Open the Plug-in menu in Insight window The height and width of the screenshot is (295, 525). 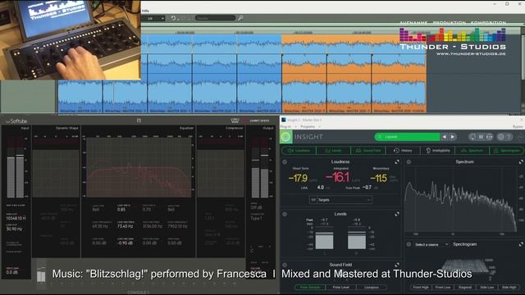pos(285,127)
